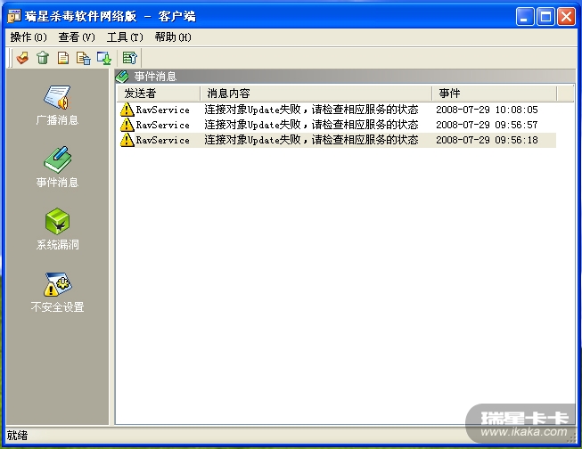Select the message text of the 10:08:05 row
The width and height of the screenshot is (582, 449).
(311, 110)
